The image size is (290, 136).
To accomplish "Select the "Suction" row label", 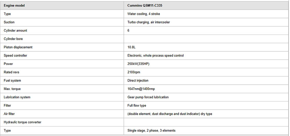I will 9,22.
